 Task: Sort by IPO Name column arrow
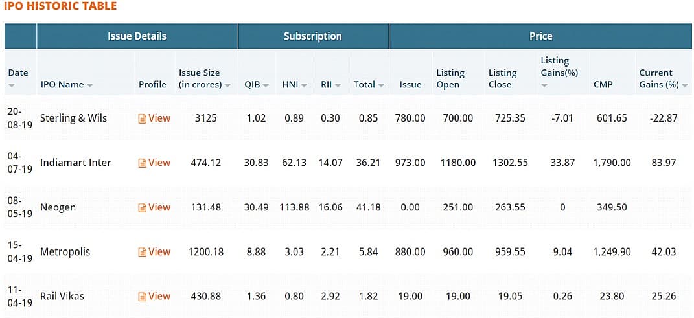point(89,85)
